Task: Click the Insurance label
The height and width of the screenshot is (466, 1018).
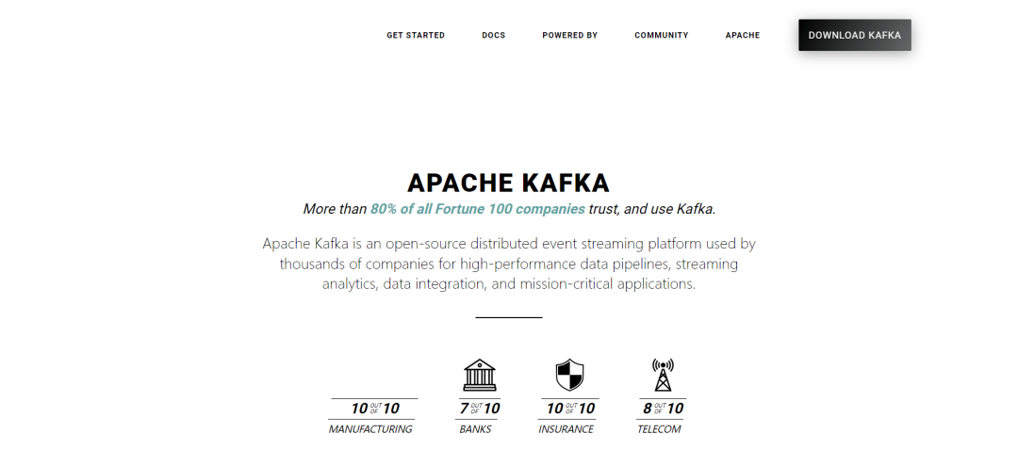Action: (x=566, y=429)
